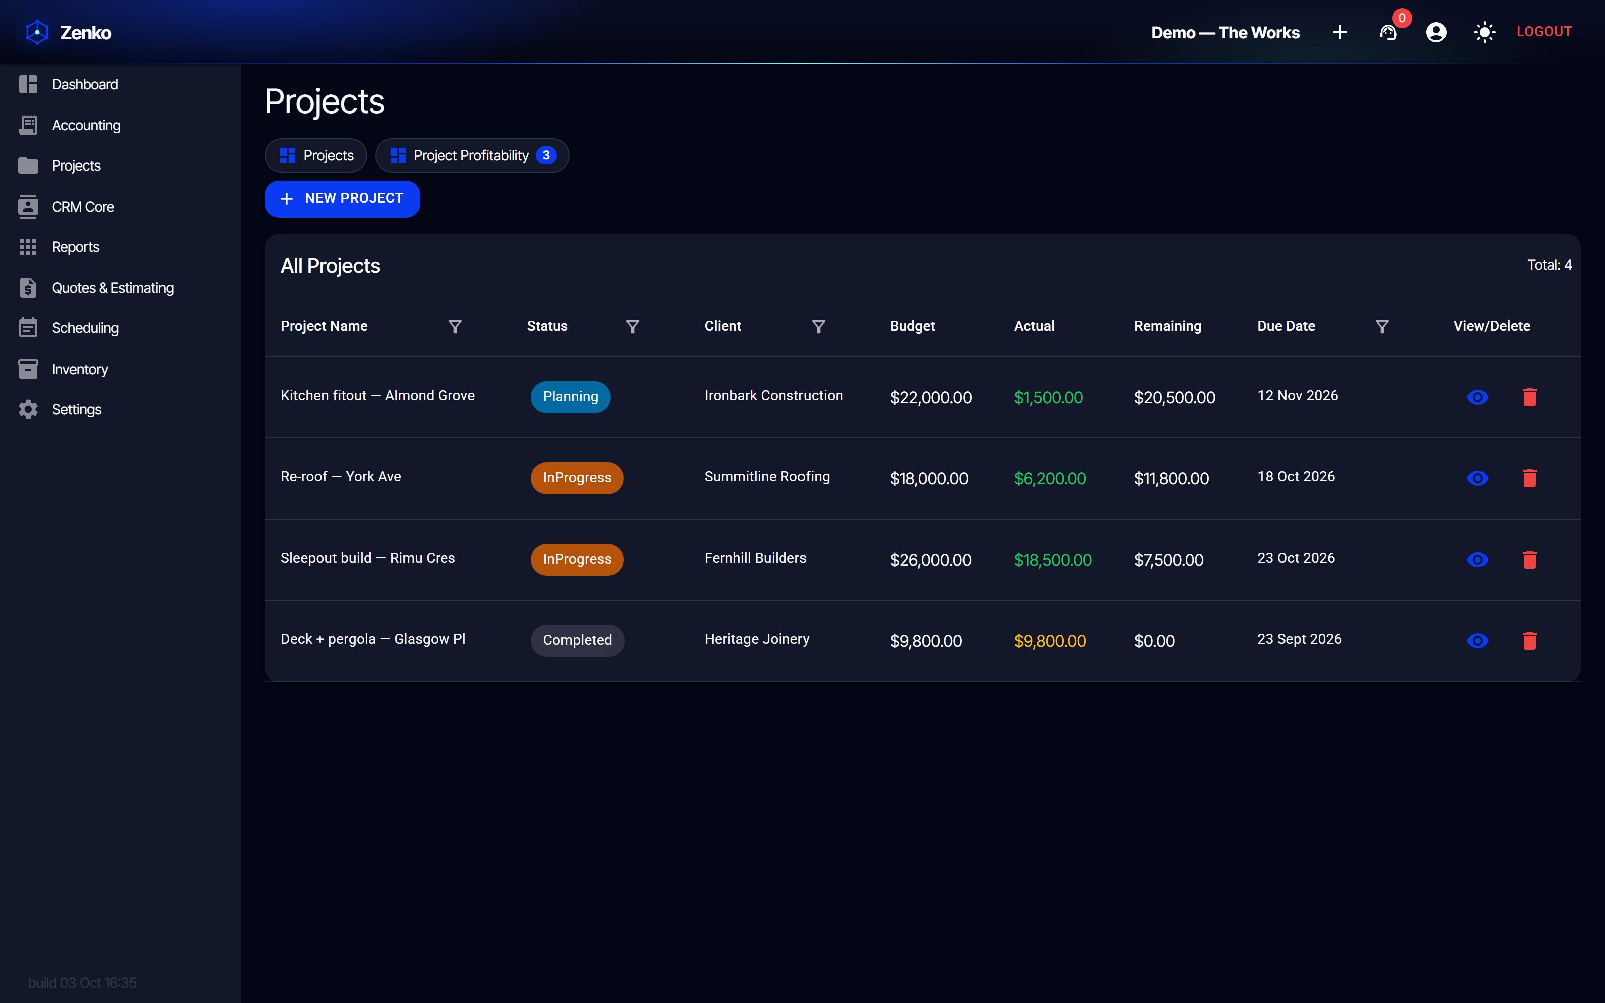Open the Dashboard sidebar item
Image resolution: width=1605 pixels, height=1003 pixels.
[120, 84]
